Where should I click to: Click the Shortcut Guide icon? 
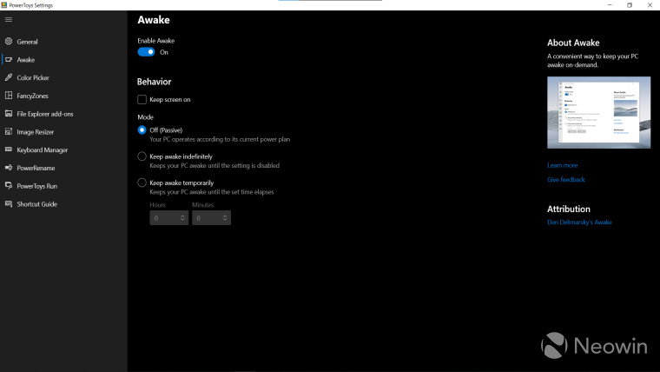9,204
